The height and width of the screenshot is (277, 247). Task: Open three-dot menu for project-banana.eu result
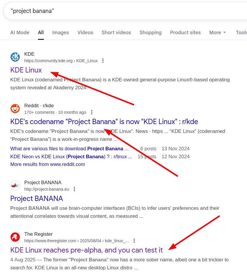(x=74, y=189)
